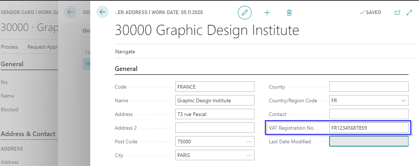Open the City lookup ellipsis
The image size is (419, 166).
click(x=249, y=155)
